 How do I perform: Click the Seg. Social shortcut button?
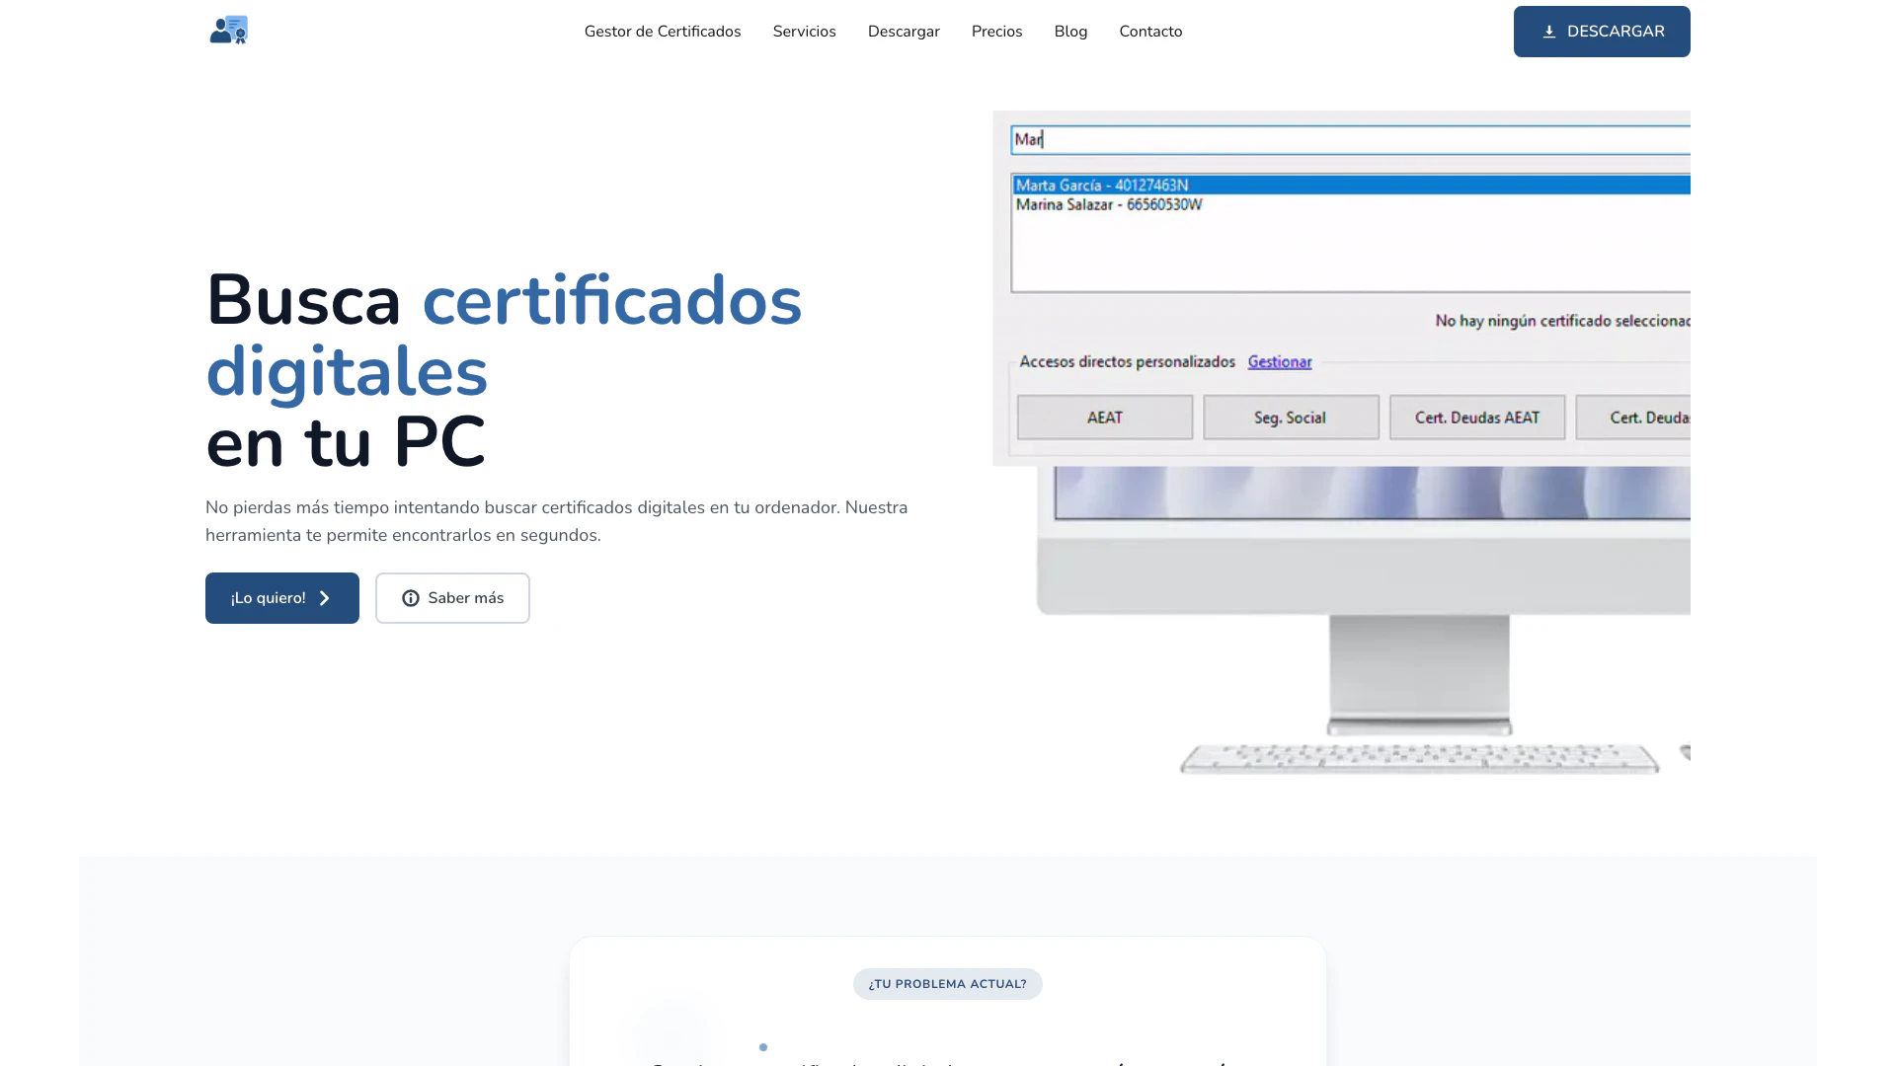[1290, 418]
